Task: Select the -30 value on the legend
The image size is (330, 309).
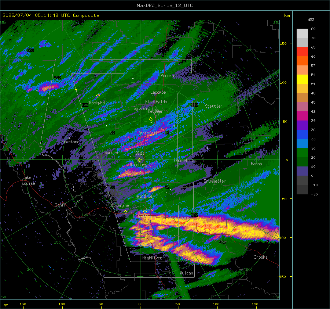Action: 314,194
